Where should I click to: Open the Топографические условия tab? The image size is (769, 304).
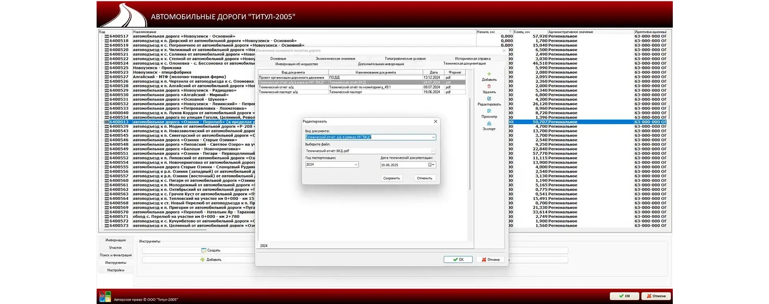(x=405, y=58)
